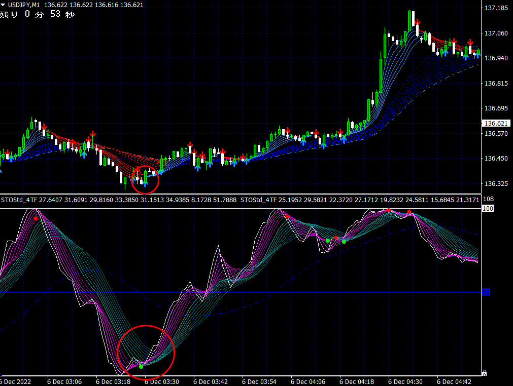The width and height of the screenshot is (513, 386).
Task: Click the 6 Dec 04:30 time axis label
Action: 405,381
